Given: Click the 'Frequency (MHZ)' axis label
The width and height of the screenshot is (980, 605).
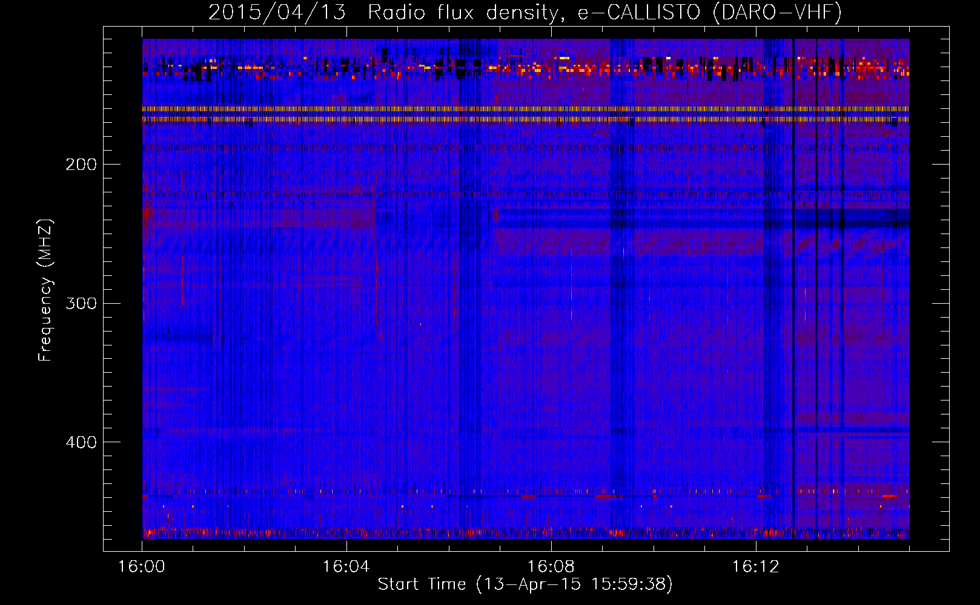Looking at the screenshot, I should [x=45, y=290].
